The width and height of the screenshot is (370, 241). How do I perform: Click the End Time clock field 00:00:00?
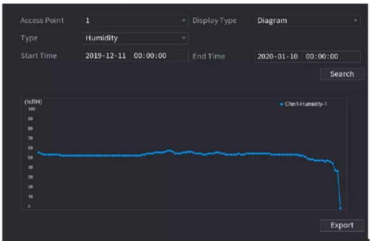(x=331, y=57)
